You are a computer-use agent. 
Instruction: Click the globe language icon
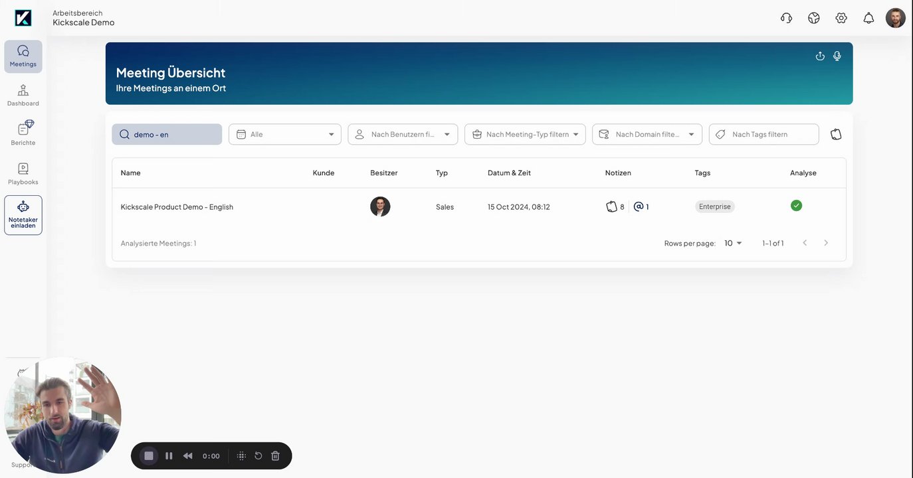coord(814,18)
